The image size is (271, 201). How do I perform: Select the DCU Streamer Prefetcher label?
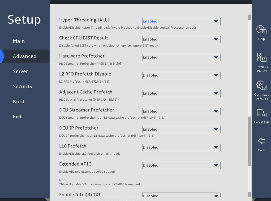pyautogui.click(x=87, y=110)
